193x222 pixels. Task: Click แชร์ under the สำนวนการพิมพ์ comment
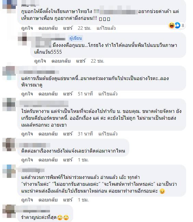tap(68, 200)
